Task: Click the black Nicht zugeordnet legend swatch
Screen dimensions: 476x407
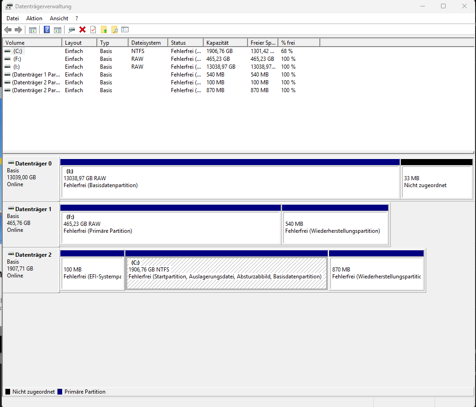Action: pos(8,391)
